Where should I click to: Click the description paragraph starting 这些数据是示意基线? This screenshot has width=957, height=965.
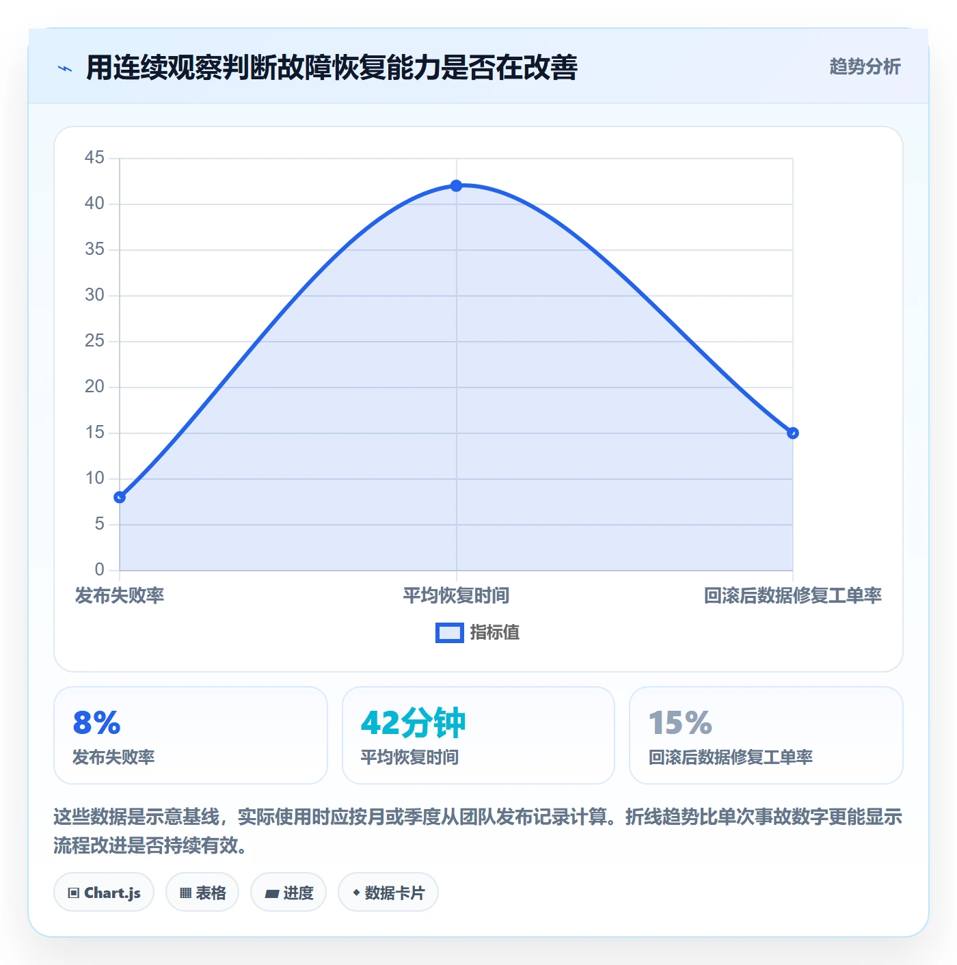pyautogui.click(x=478, y=831)
